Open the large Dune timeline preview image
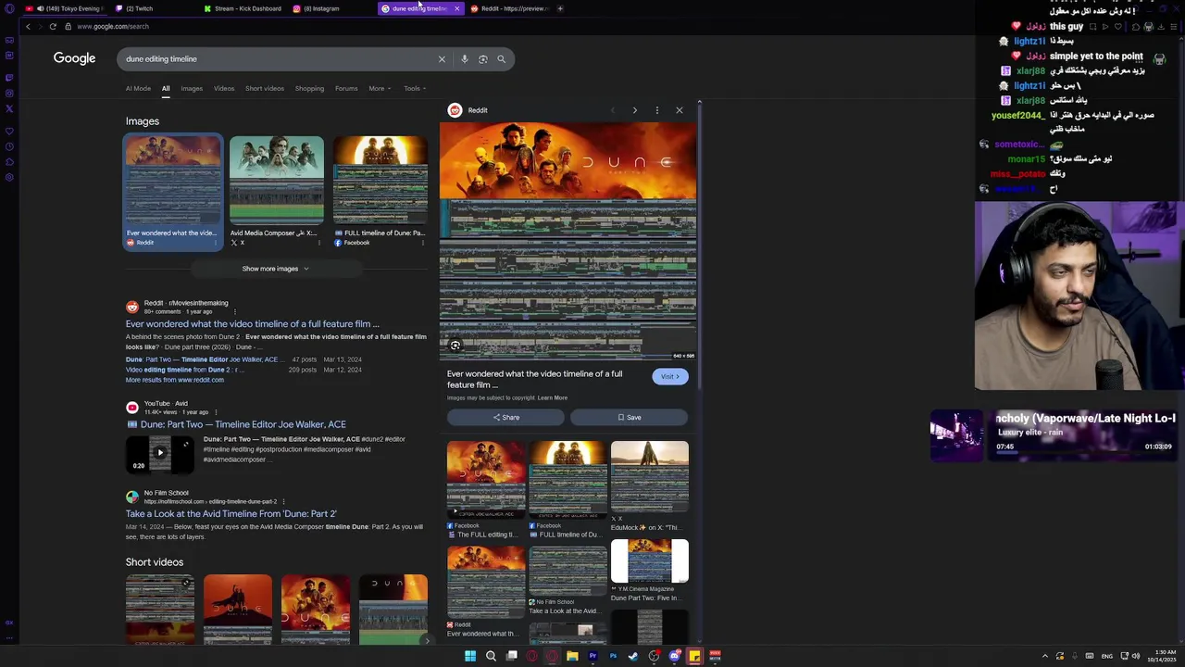This screenshot has height=667, width=1185. pos(568,241)
